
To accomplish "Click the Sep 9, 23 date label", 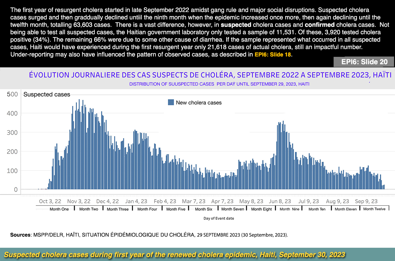I will pos(366,201).
